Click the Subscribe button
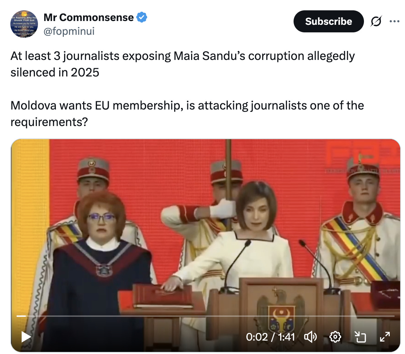Screen dimensions: 405x354 [328, 21]
